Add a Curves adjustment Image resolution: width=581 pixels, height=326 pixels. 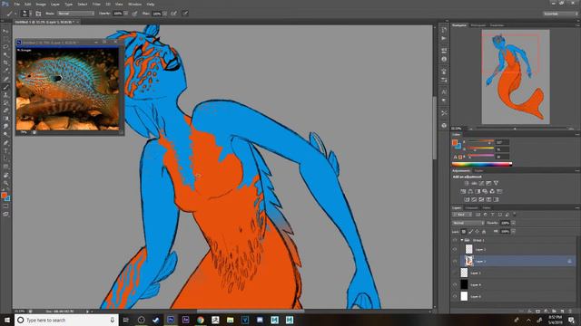click(x=481, y=183)
